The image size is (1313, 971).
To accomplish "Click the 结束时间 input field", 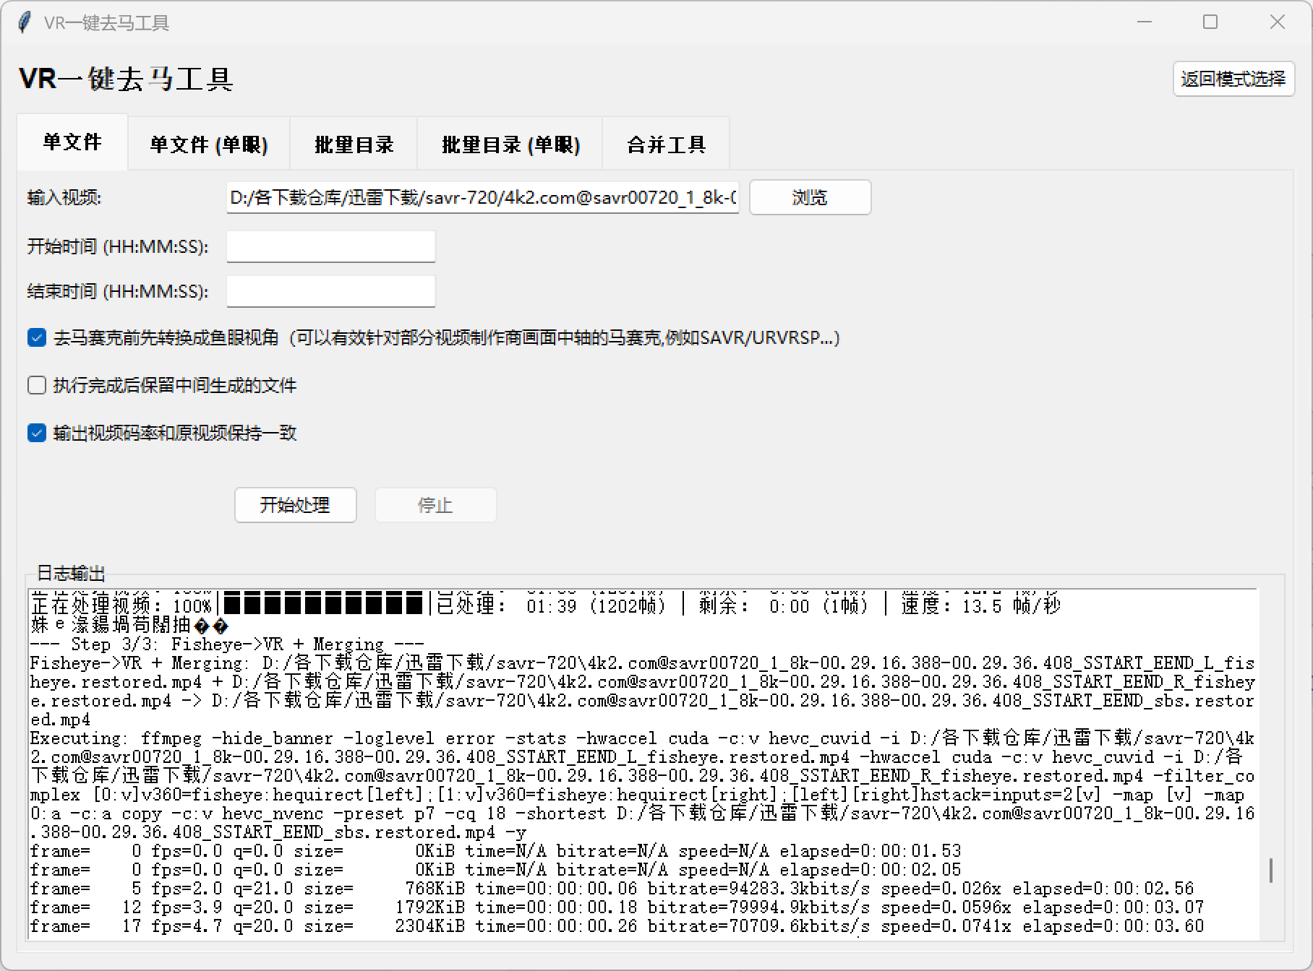I will tap(331, 291).
